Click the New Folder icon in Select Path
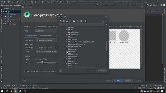 (x=74, y=21)
